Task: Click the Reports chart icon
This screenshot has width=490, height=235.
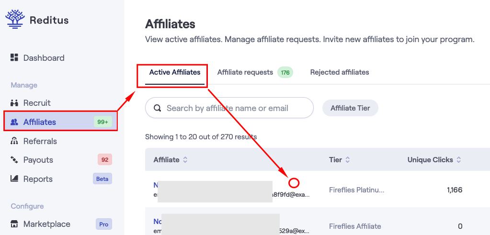Action: (x=14, y=179)
